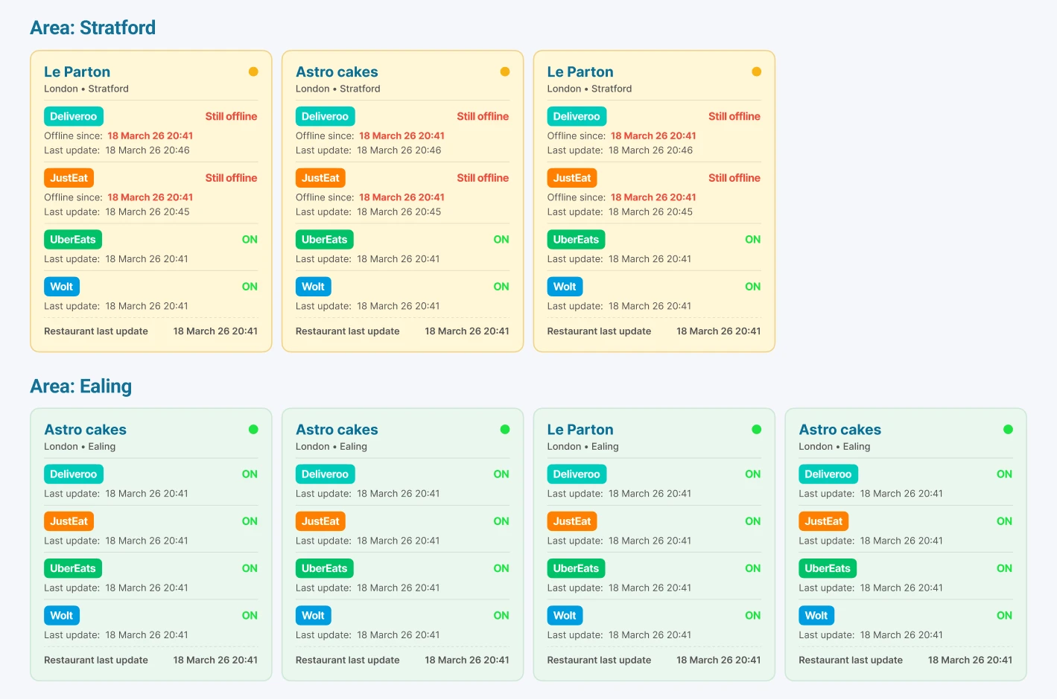Click UberEats last update time, Le Parton Ealing
1057x700 pixels.
pos(650,588)
